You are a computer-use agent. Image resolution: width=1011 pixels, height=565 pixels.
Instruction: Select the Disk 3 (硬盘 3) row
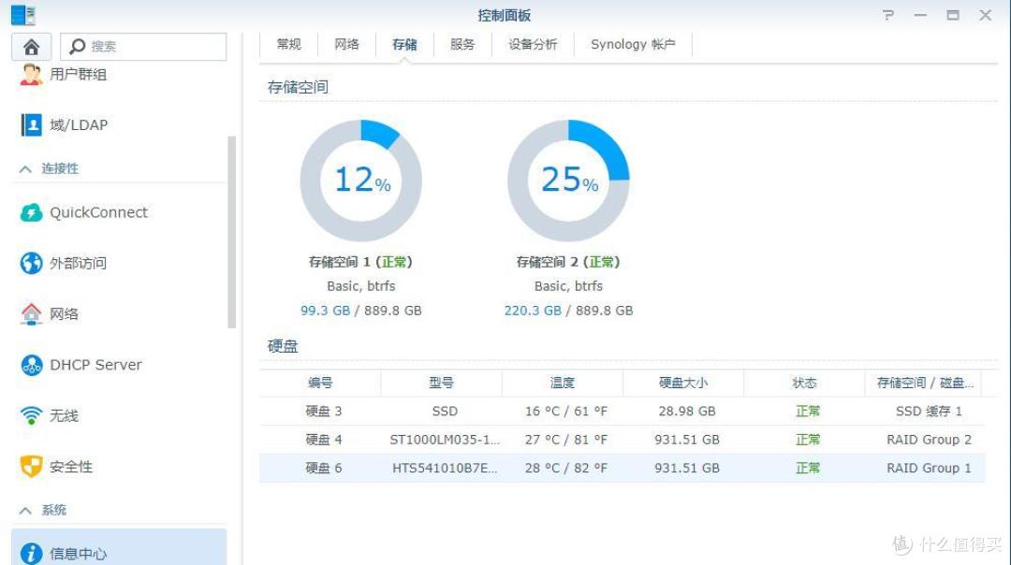coord(623,411)
